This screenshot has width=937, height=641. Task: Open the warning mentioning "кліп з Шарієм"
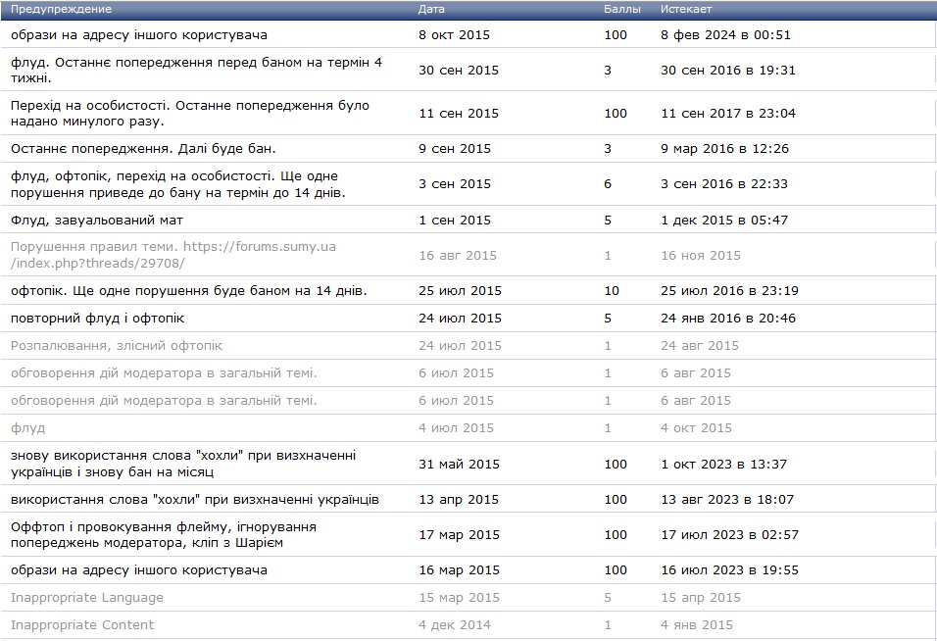(164, 534)
